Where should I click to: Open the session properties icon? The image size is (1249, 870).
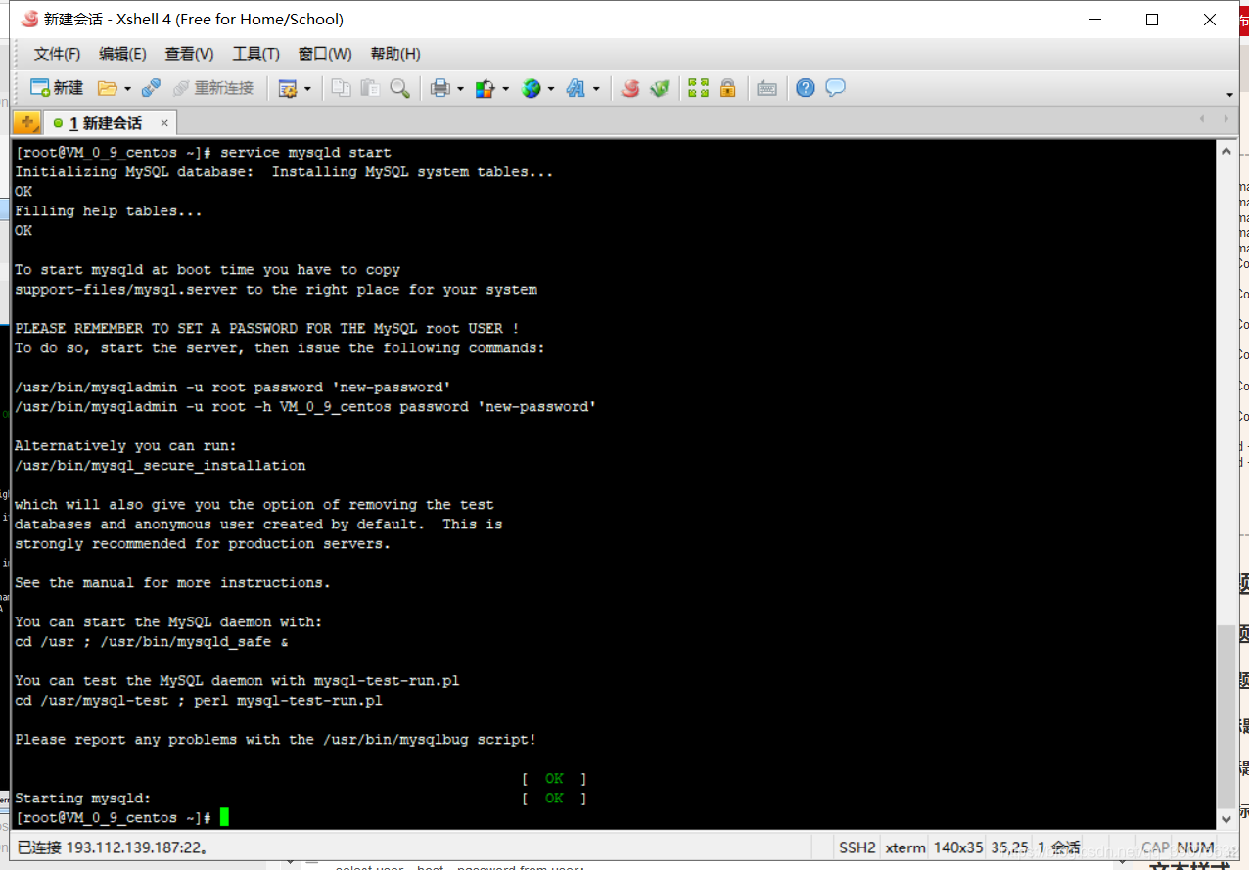pyautogui.click(x=288, y=88)
